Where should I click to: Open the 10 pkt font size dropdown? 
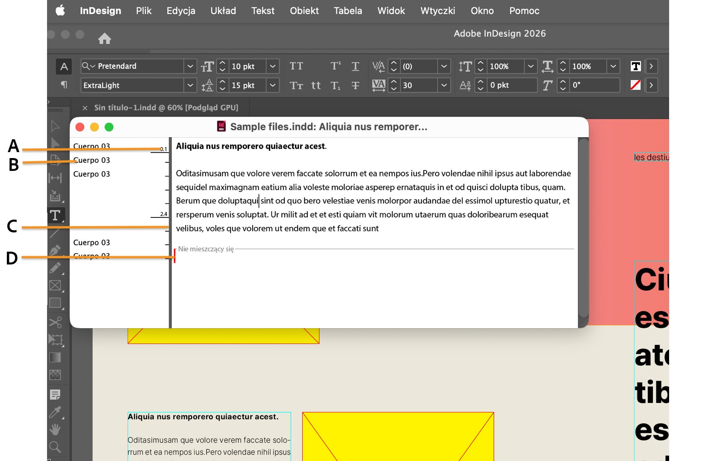(x=273, y=66)
